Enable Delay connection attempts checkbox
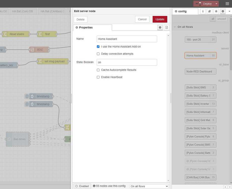The image size is (232, 189). pos(98,54)
